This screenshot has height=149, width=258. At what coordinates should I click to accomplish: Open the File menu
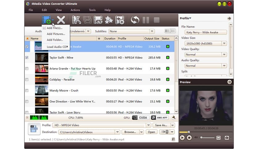tap(31, 10)
